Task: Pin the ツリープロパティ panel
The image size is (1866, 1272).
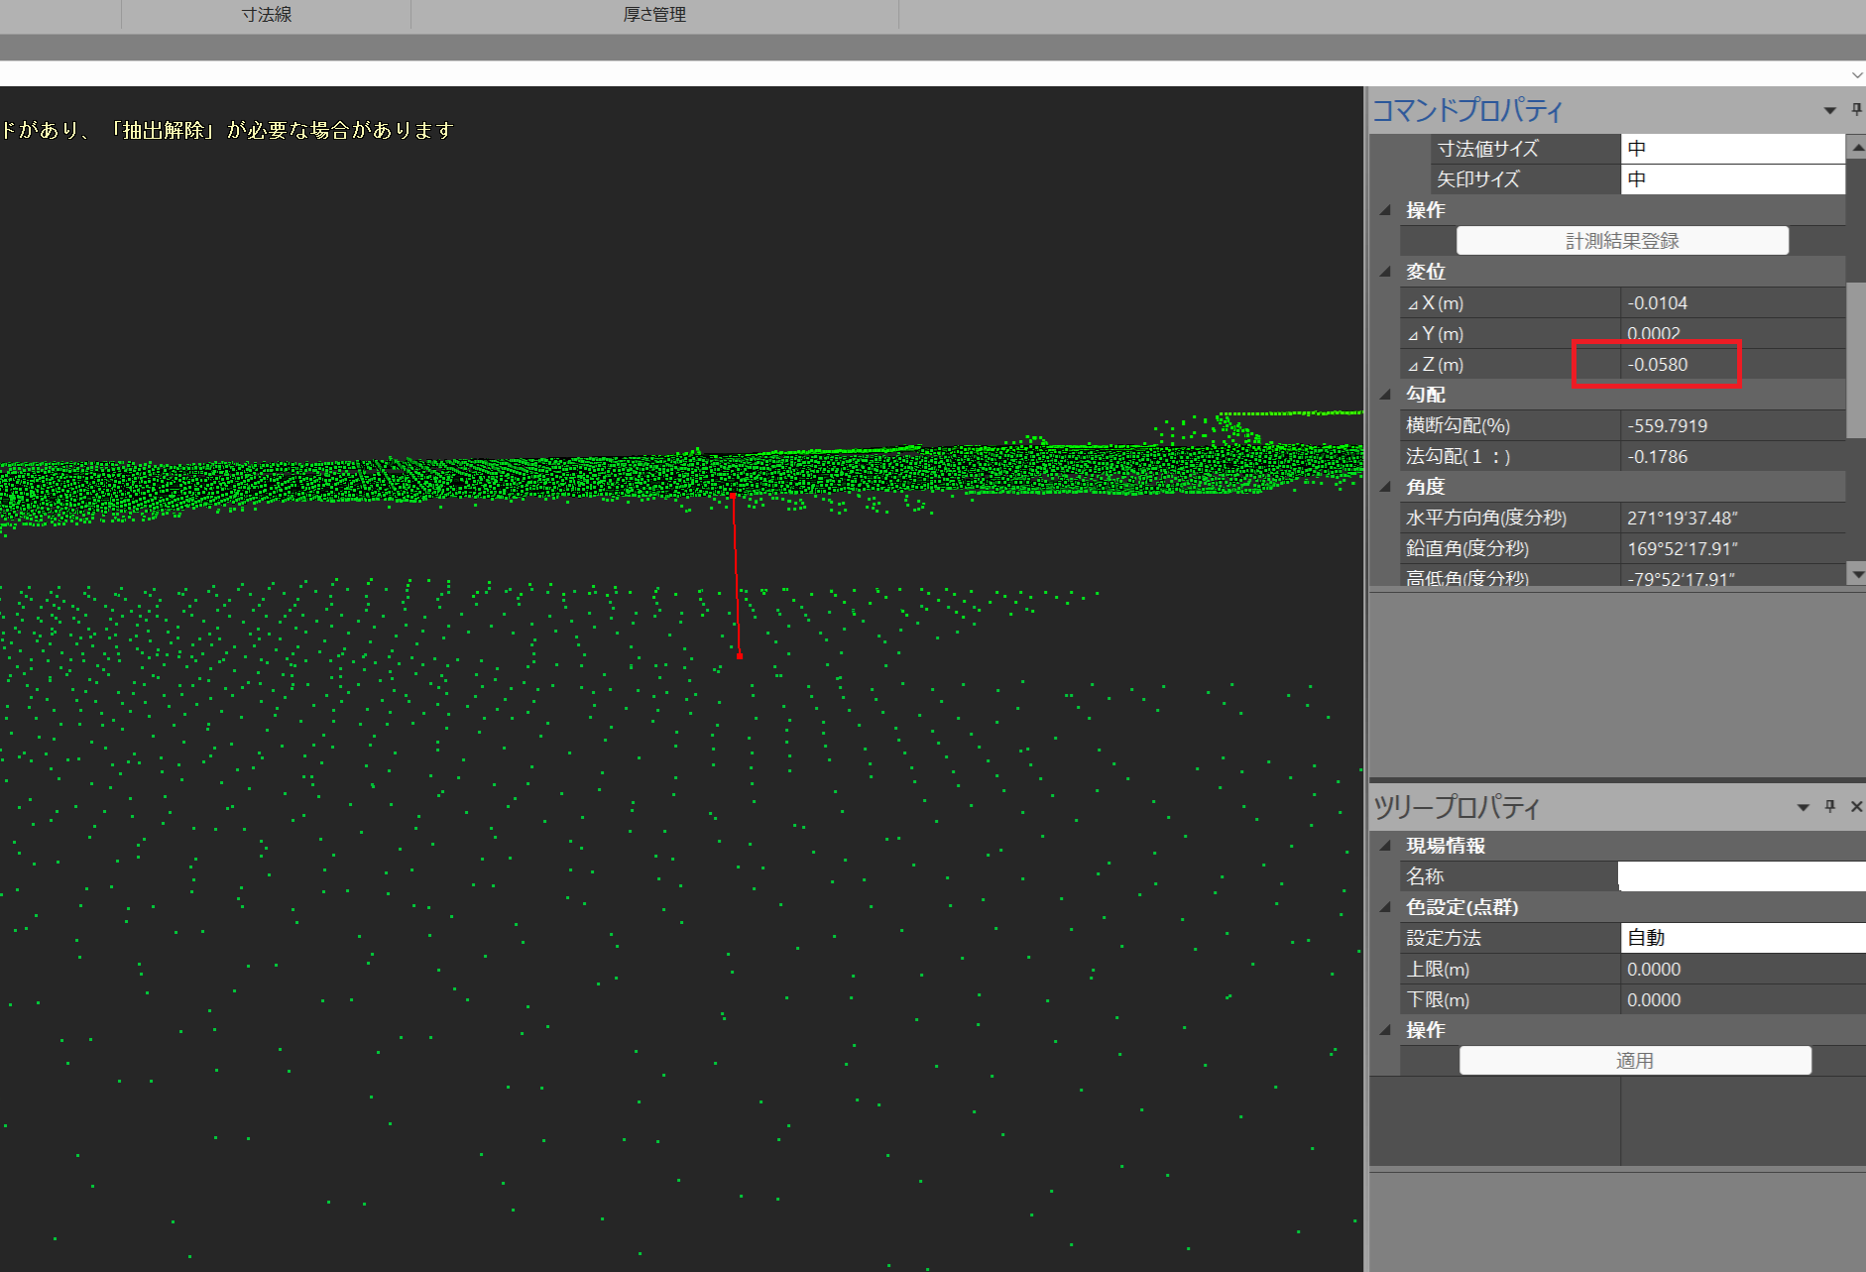Action: pyautogui.click(x=1830, y=806)
